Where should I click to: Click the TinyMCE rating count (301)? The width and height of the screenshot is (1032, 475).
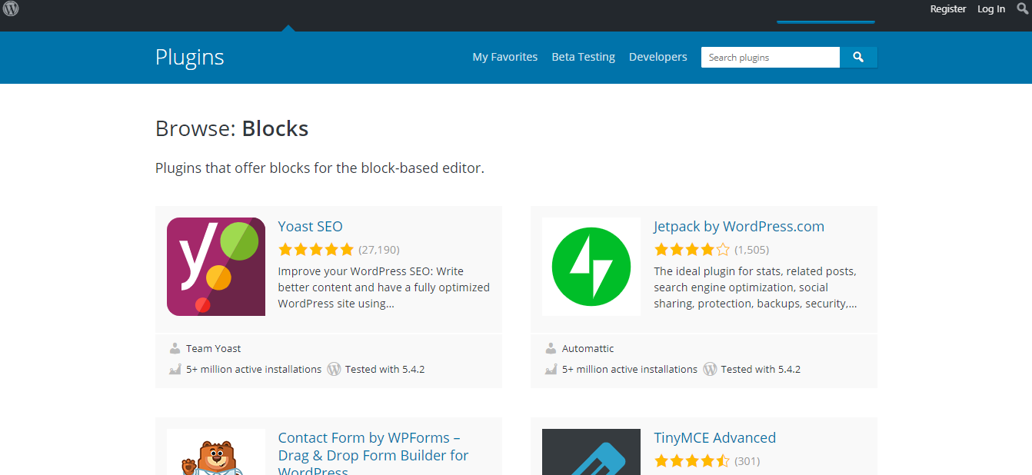[747, 461]
